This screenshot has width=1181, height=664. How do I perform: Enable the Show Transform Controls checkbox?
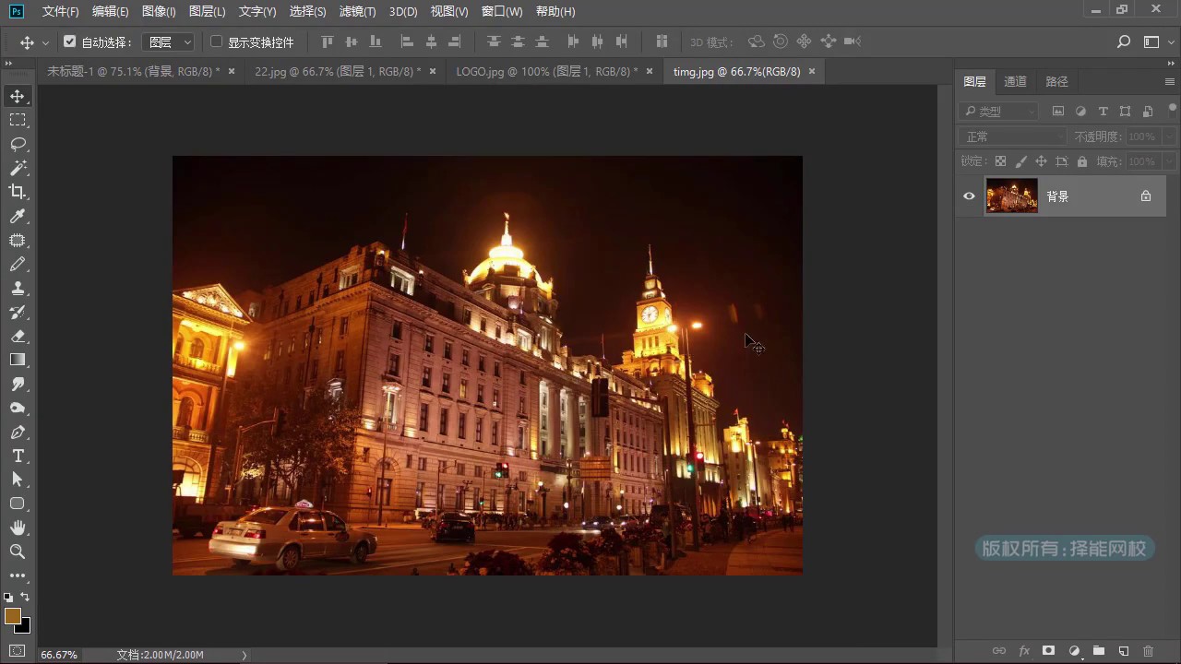217,41
